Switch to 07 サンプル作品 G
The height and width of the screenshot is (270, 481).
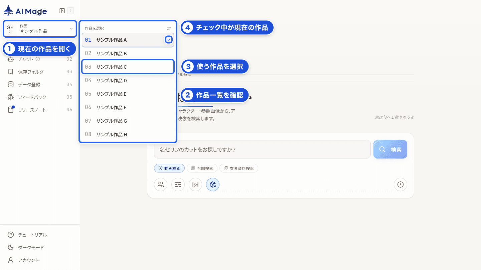(x=128, y=121)
